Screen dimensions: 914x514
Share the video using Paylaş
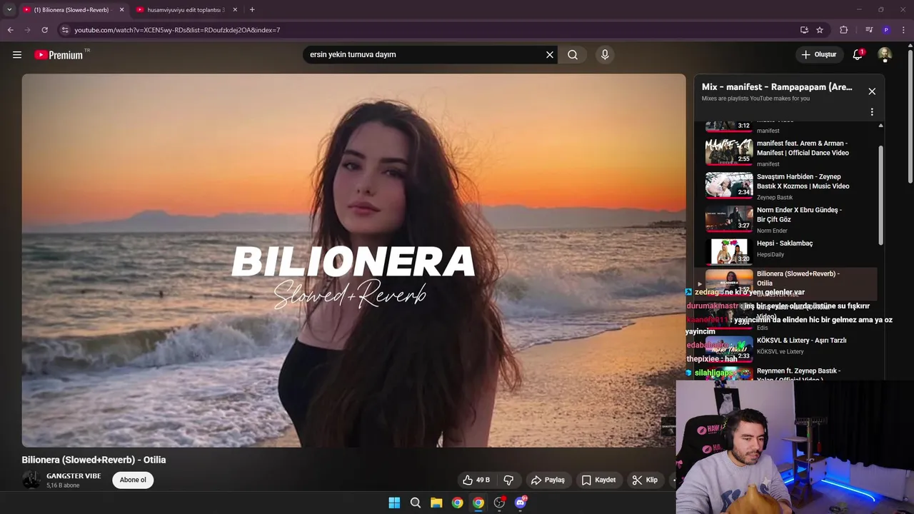click(548, 480)
